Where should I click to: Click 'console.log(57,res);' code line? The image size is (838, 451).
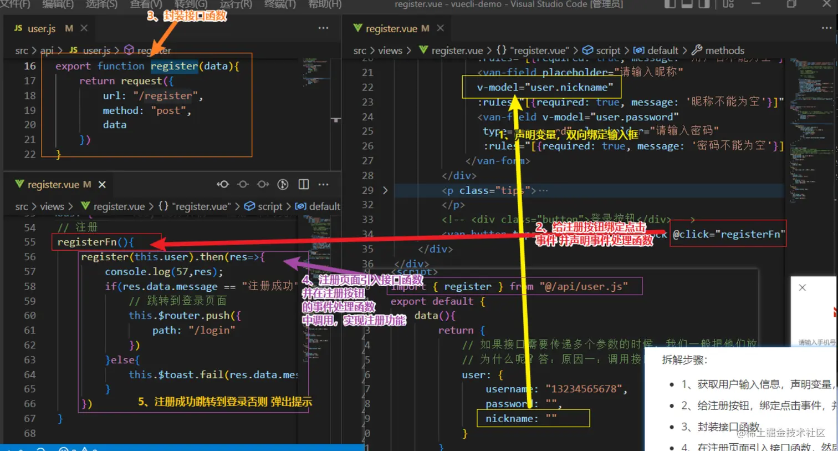164,271
